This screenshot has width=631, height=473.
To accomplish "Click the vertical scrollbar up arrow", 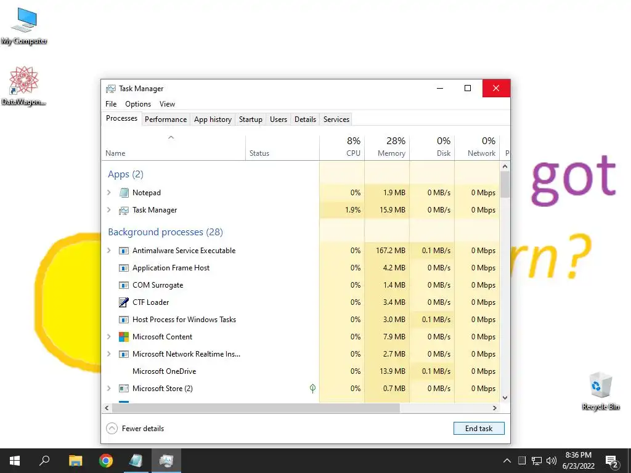I will [x=505, y=166].
